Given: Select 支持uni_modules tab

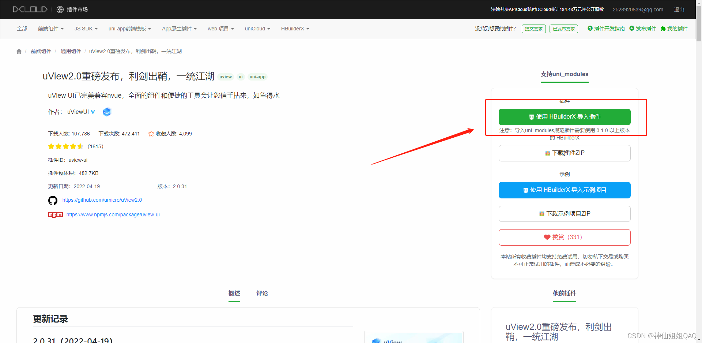Looking at the screenshot, I should [565, 74].
